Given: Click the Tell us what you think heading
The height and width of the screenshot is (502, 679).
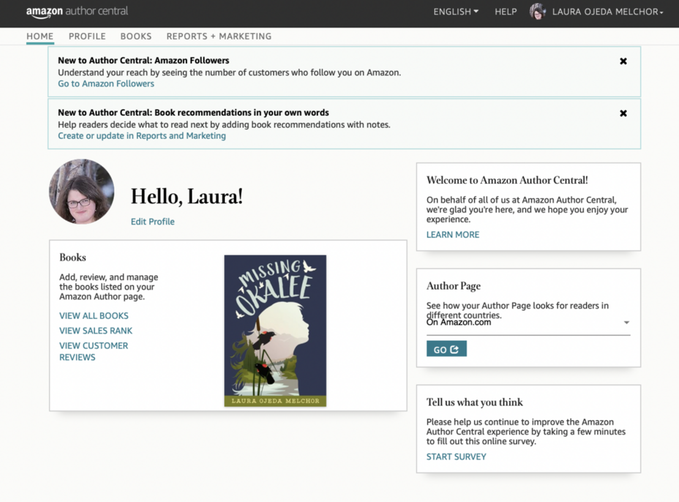Looking at the screenshot, I should (474, 402).
